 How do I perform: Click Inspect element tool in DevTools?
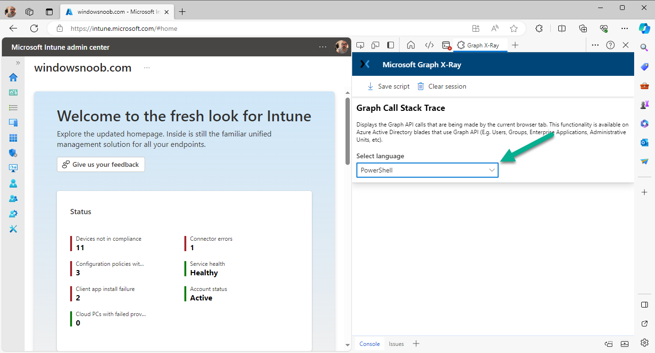[x=361, y=45]
